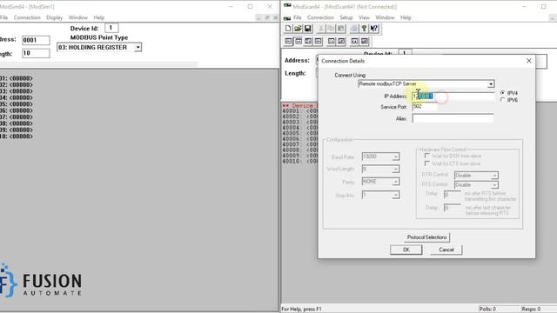Image resolution: width=557 pixels, height=313 pixels.
Task: Click the Paste icon in ModScan toolbar
Action: coord(340,29)
